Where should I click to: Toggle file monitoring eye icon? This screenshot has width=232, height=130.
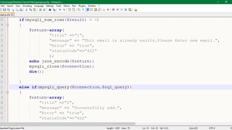pyautogui.click(x=108, y=10)
